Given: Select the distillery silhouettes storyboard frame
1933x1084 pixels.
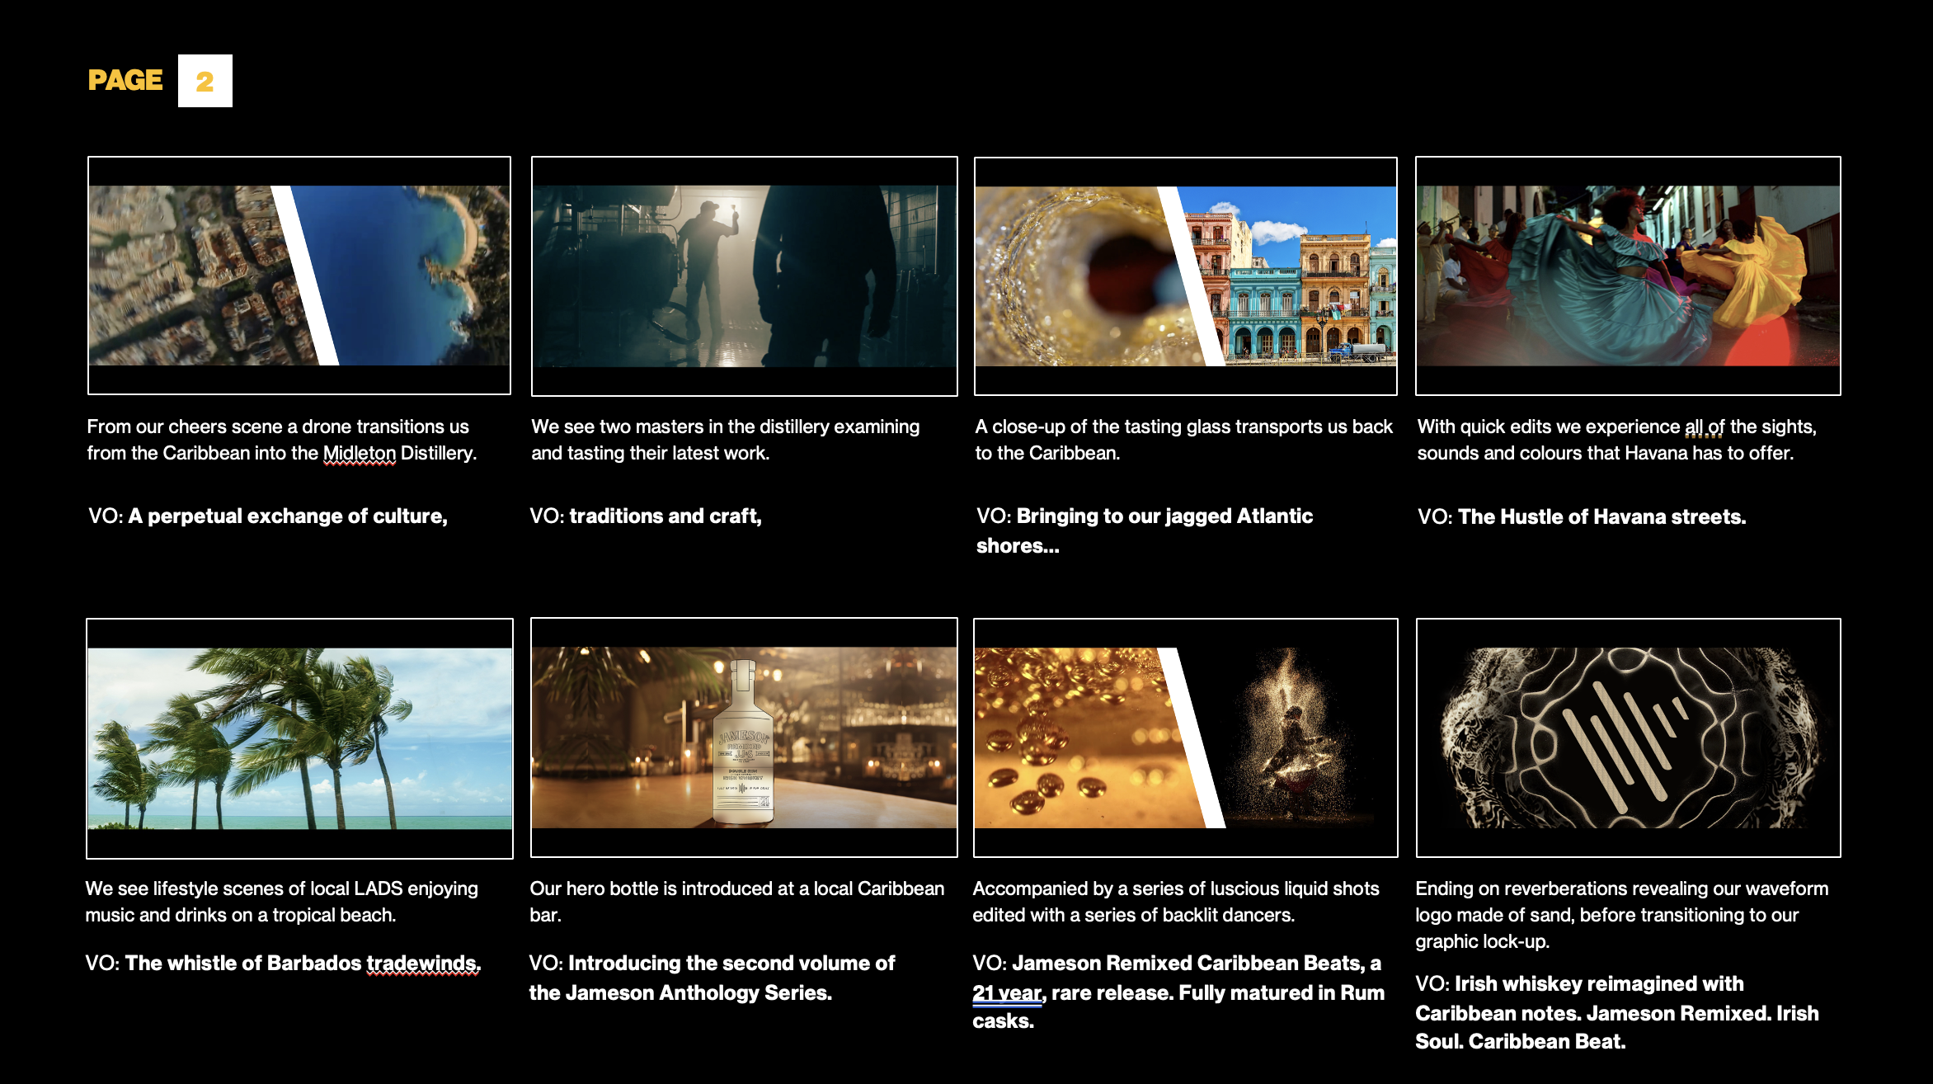Looking at the screenshot, I should point(745,276).
